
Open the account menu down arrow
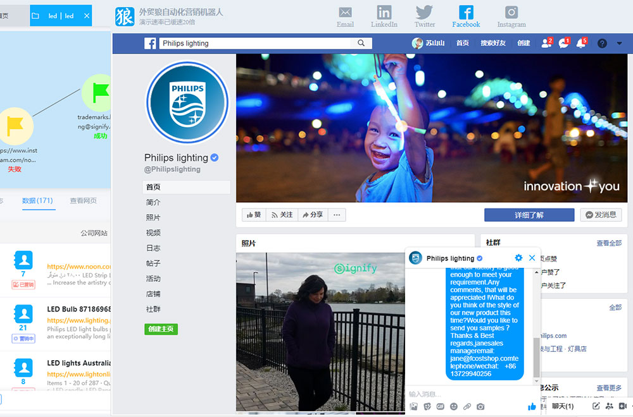tap(619, 44)
